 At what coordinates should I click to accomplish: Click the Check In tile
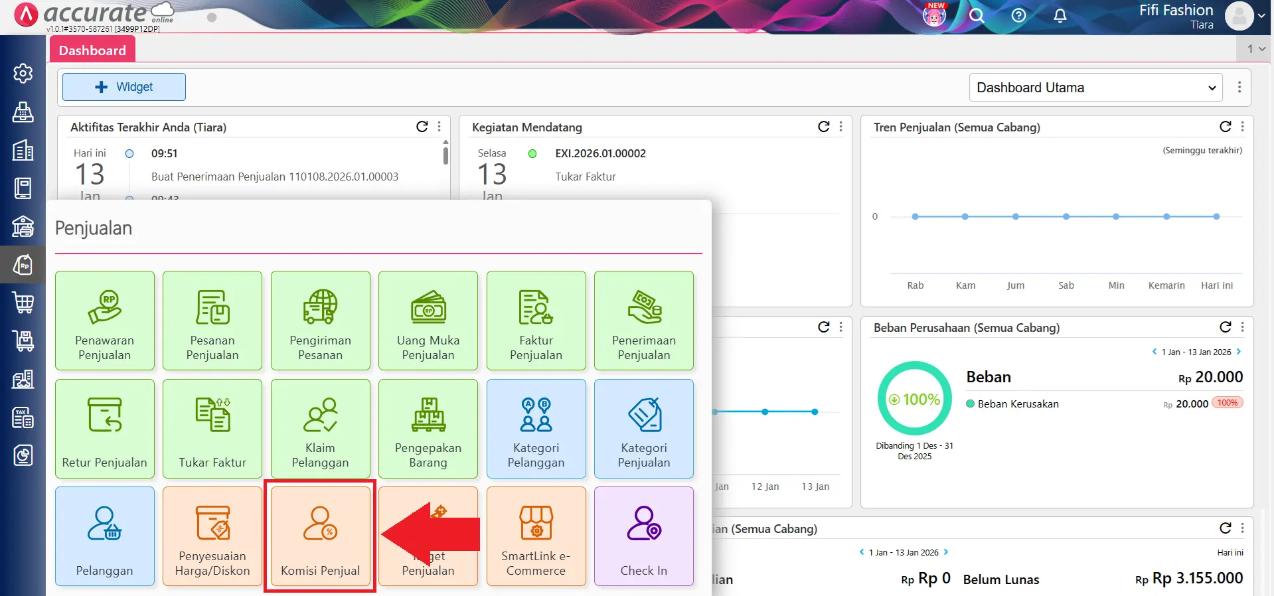pos(643,536)
